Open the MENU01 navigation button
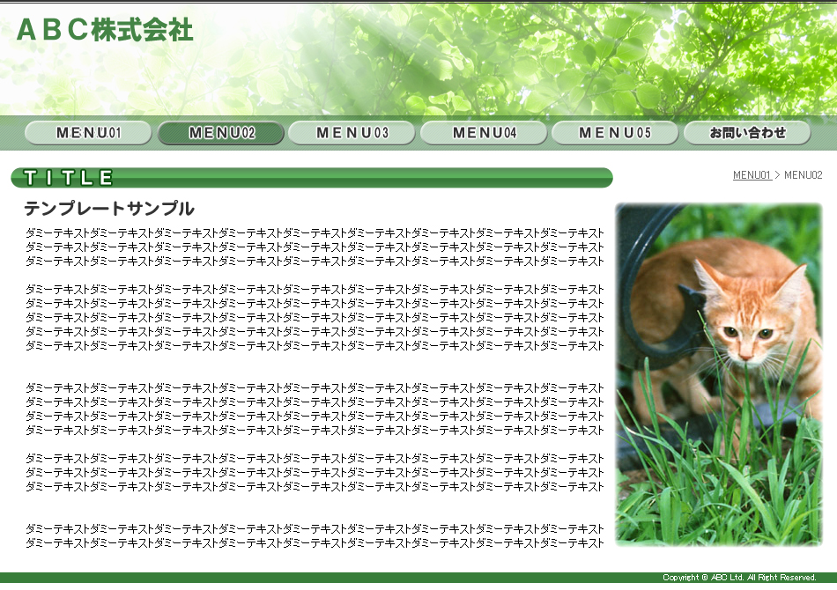Viewport: 837px width, 590px height. point(88,133)
